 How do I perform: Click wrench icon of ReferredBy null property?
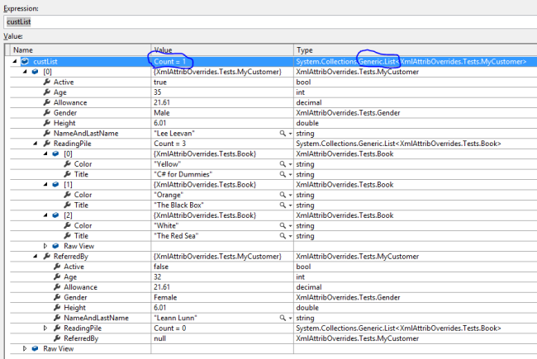coord(57,338)
